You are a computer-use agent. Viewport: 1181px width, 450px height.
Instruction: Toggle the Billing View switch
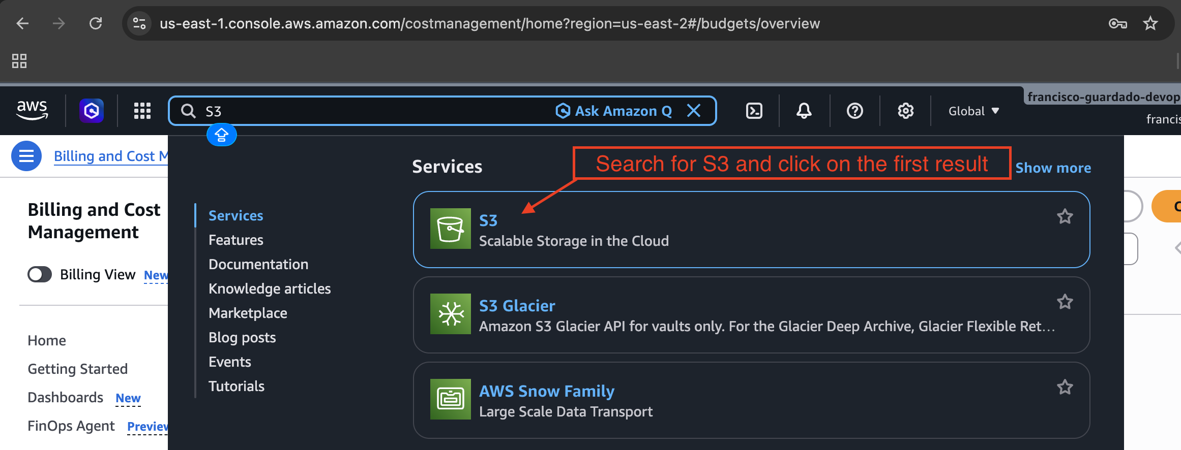(x=40, y=274)
